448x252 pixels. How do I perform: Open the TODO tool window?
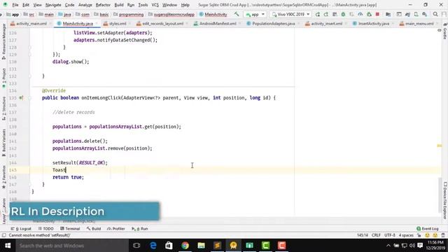click(x=45, y=229)
